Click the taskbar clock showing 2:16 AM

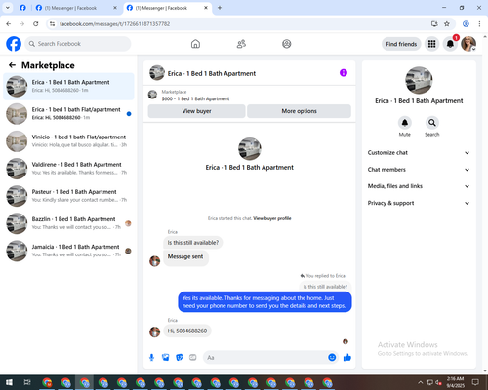coord(455,382)
